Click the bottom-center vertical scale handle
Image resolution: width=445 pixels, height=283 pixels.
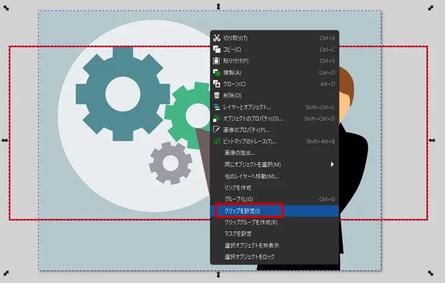point(218,275)
